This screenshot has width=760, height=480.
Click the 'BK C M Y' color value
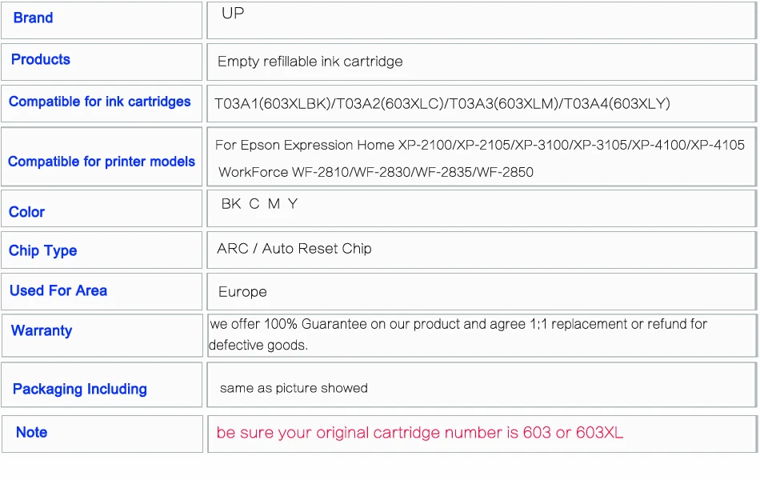pyautogui.click(x=259, y=204)
